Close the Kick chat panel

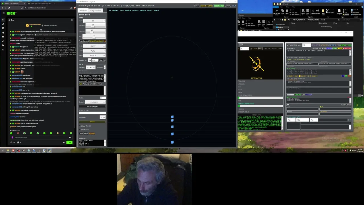72,20
